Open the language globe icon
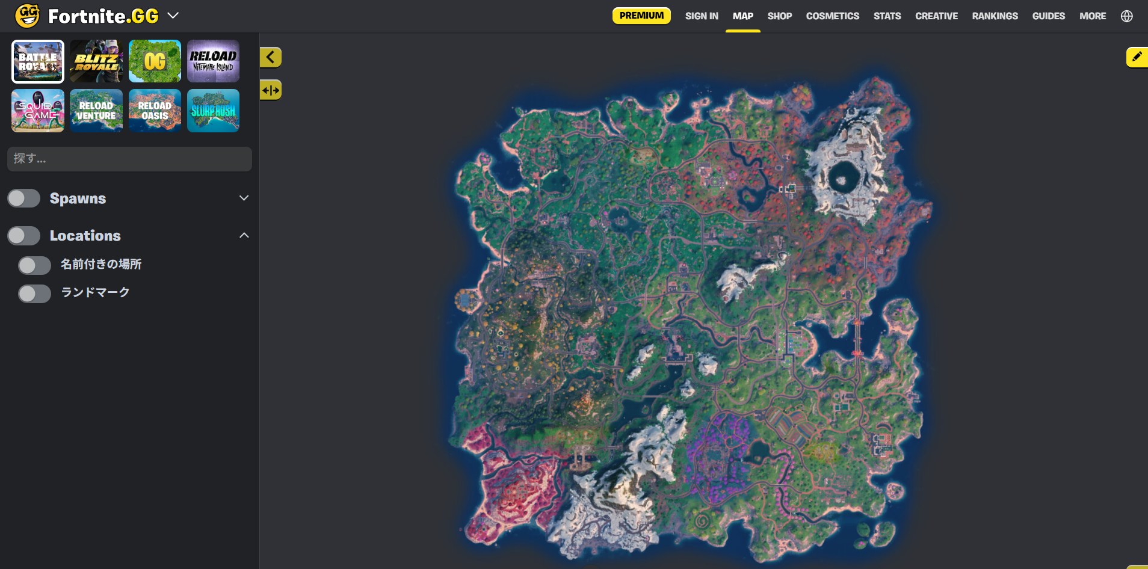Screen dimensions: 1148x569 pyautogui.click(x=1126, y=16)
